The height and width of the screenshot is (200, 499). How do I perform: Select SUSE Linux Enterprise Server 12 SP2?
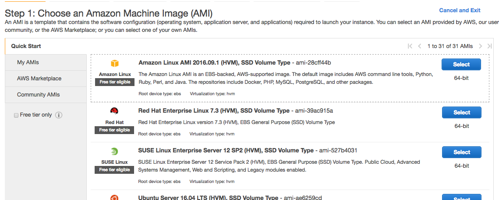click(x=461, y=152)
